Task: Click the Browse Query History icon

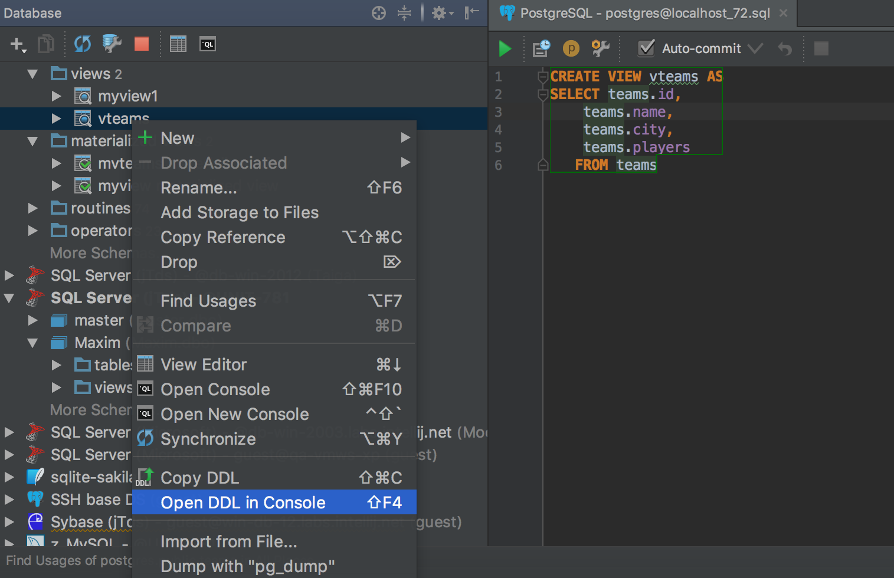Action: [541, 48]
